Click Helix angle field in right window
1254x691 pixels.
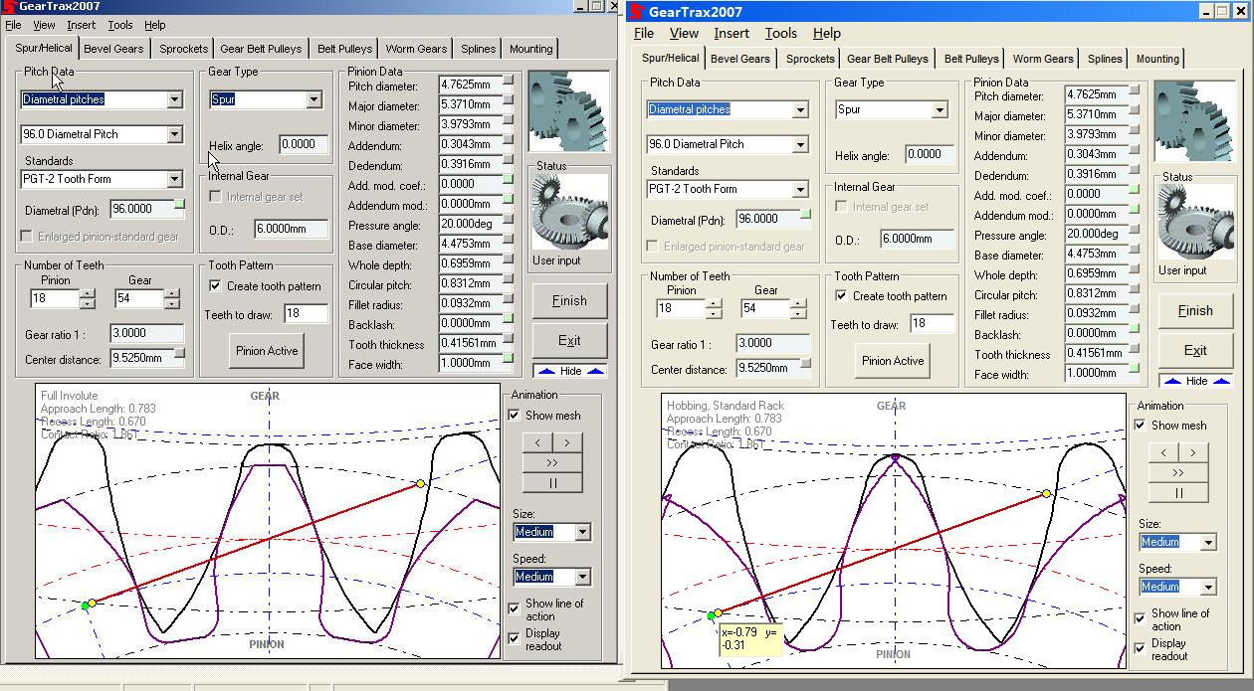point(932,155)
